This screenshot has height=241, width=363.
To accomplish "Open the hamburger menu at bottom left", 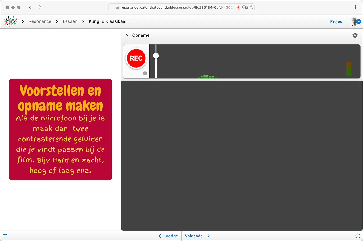I will coord(5,236).
